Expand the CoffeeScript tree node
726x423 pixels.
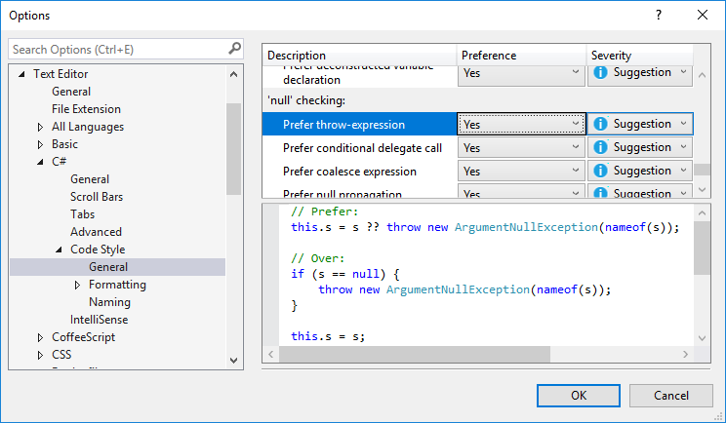pyautogui.click(x=40, y=337)
